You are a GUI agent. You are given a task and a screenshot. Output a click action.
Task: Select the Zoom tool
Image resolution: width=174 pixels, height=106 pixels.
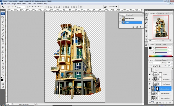click(3, 75)
